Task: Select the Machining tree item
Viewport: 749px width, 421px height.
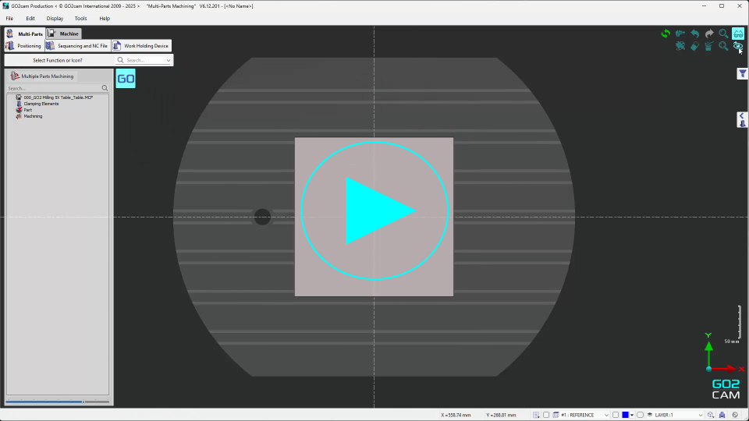Action: [x=33, y=116]
